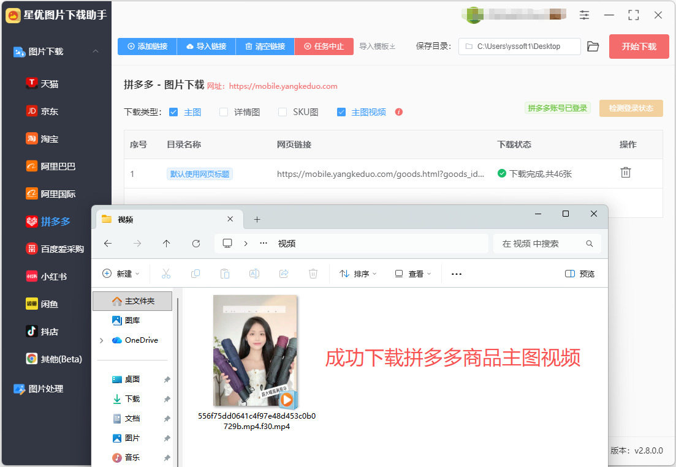The width and height of the screenshot is (676, 467).
Task: Toggle fullscreen icon in downloader title bar
Action: tap(633, 15)
